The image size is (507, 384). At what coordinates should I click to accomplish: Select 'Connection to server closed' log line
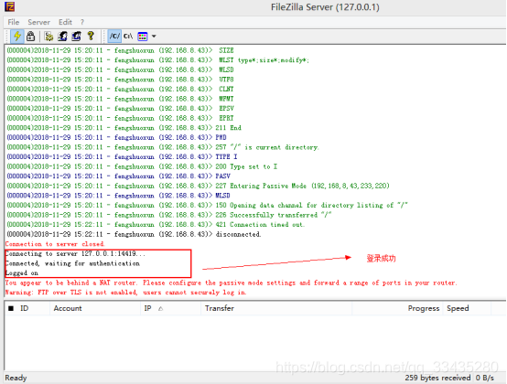(x=55, y=244)
